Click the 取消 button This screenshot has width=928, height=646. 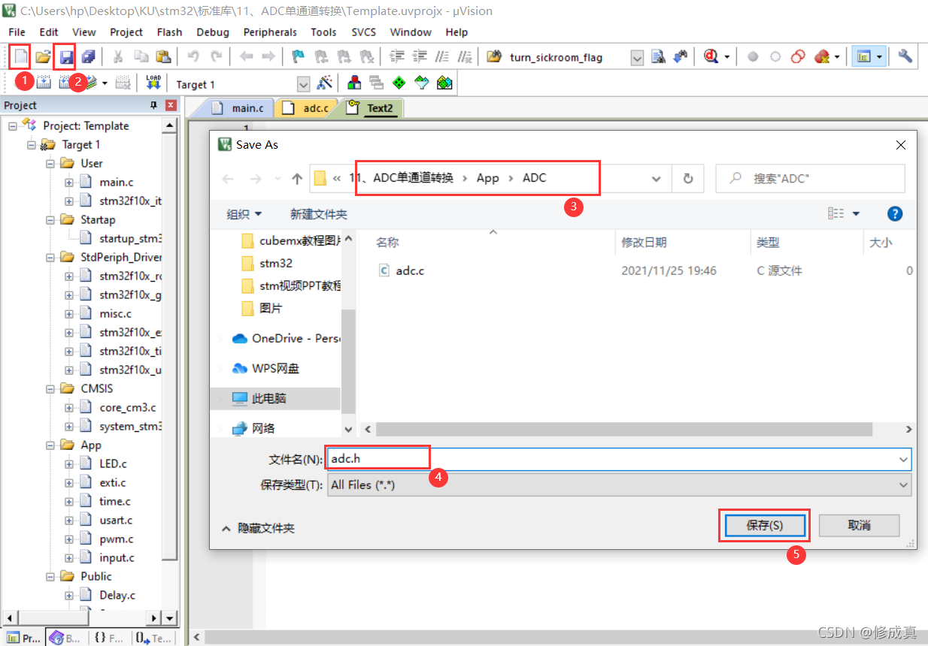(859, 526)
